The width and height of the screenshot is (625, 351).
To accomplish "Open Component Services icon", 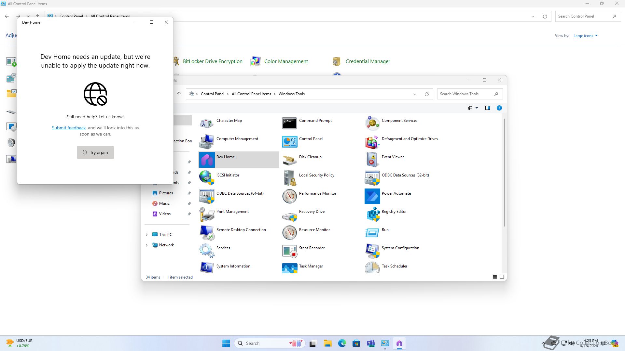I will pos(372,123).
